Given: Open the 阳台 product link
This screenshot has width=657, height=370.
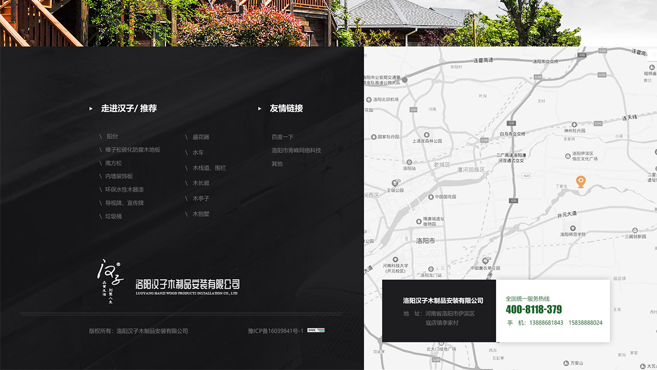Looking at the screenshot, I should (x=112, y=137).
